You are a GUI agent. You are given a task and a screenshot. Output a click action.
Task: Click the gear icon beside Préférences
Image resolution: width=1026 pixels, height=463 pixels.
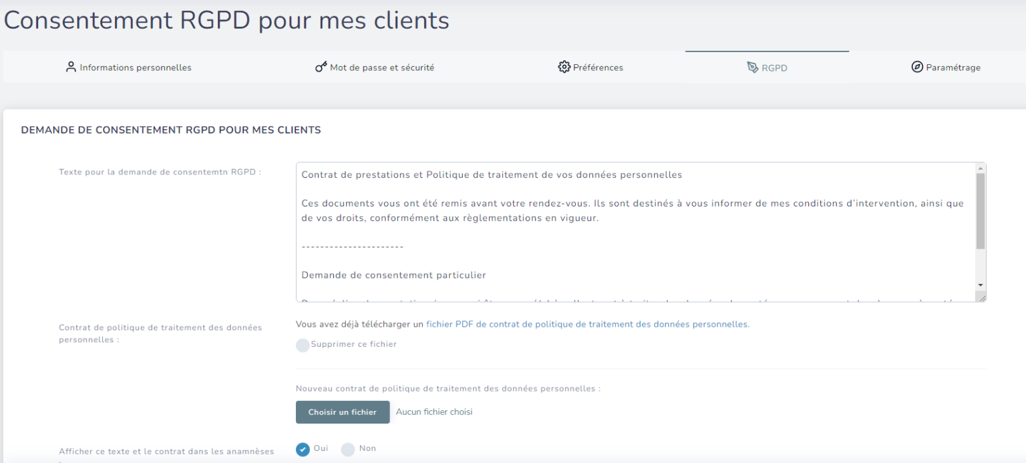[564, 67]
